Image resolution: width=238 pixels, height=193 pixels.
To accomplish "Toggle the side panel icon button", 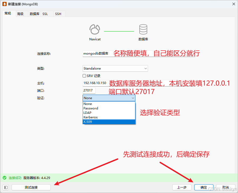I will [x=6, y=187].
